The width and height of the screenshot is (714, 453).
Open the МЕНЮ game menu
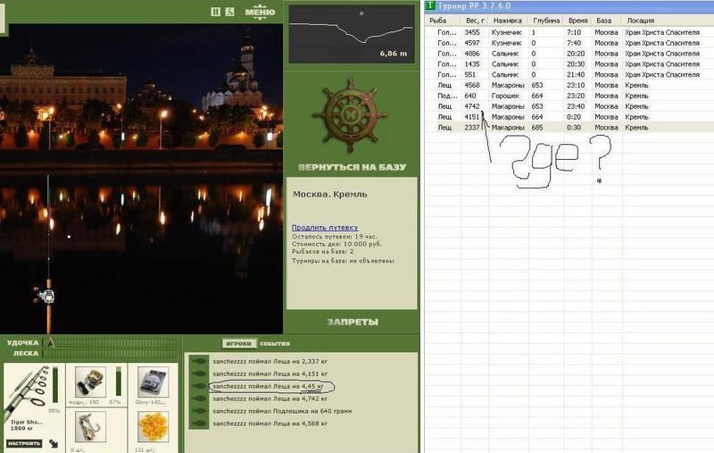point(260,12)
